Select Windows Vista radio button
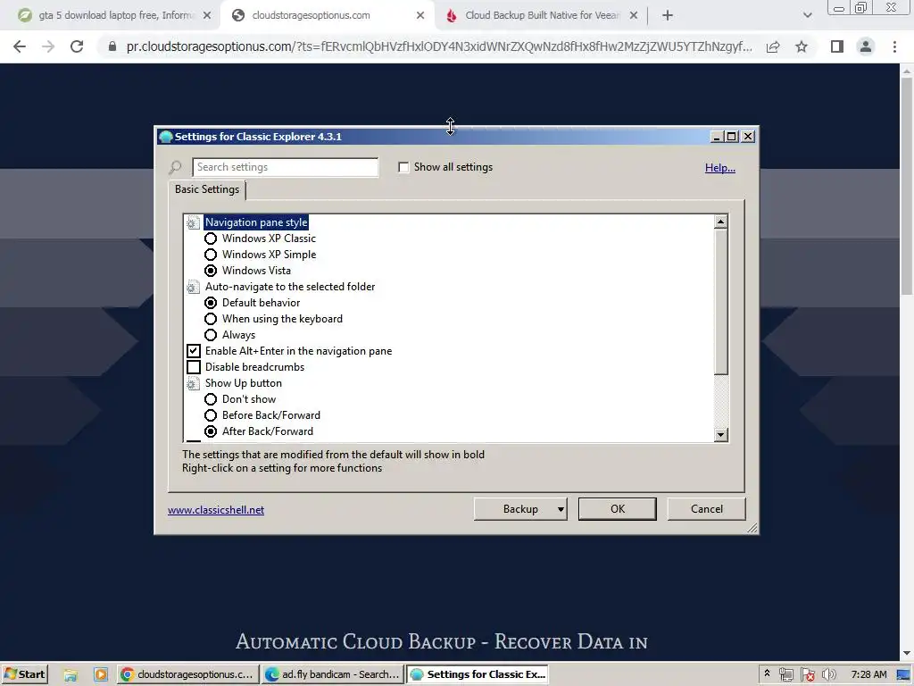The width and height of the screenshot is (914, 686). click(211, 271)
